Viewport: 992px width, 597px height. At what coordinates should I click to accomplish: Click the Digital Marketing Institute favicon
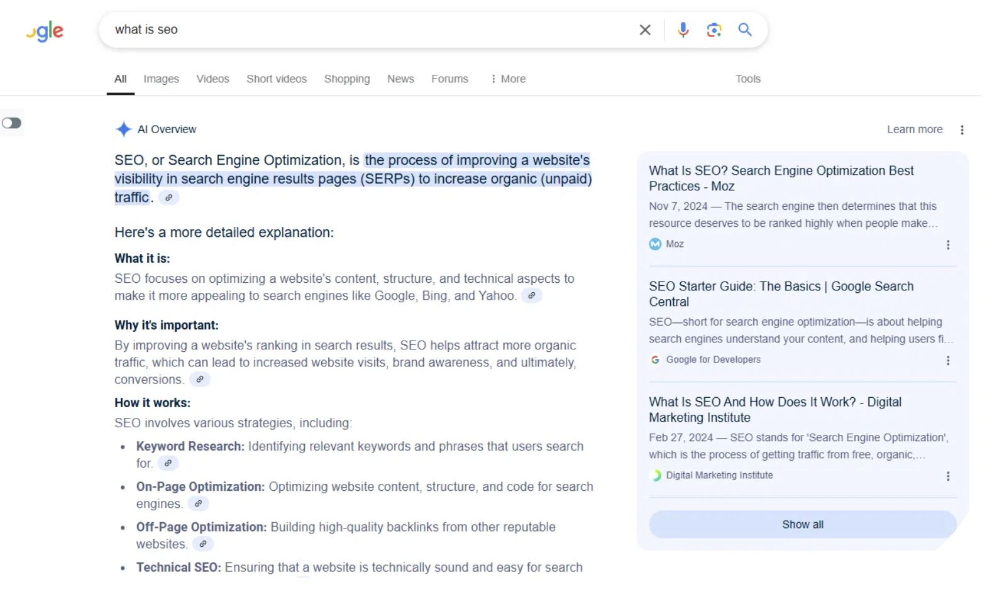(x=655, y=475)
